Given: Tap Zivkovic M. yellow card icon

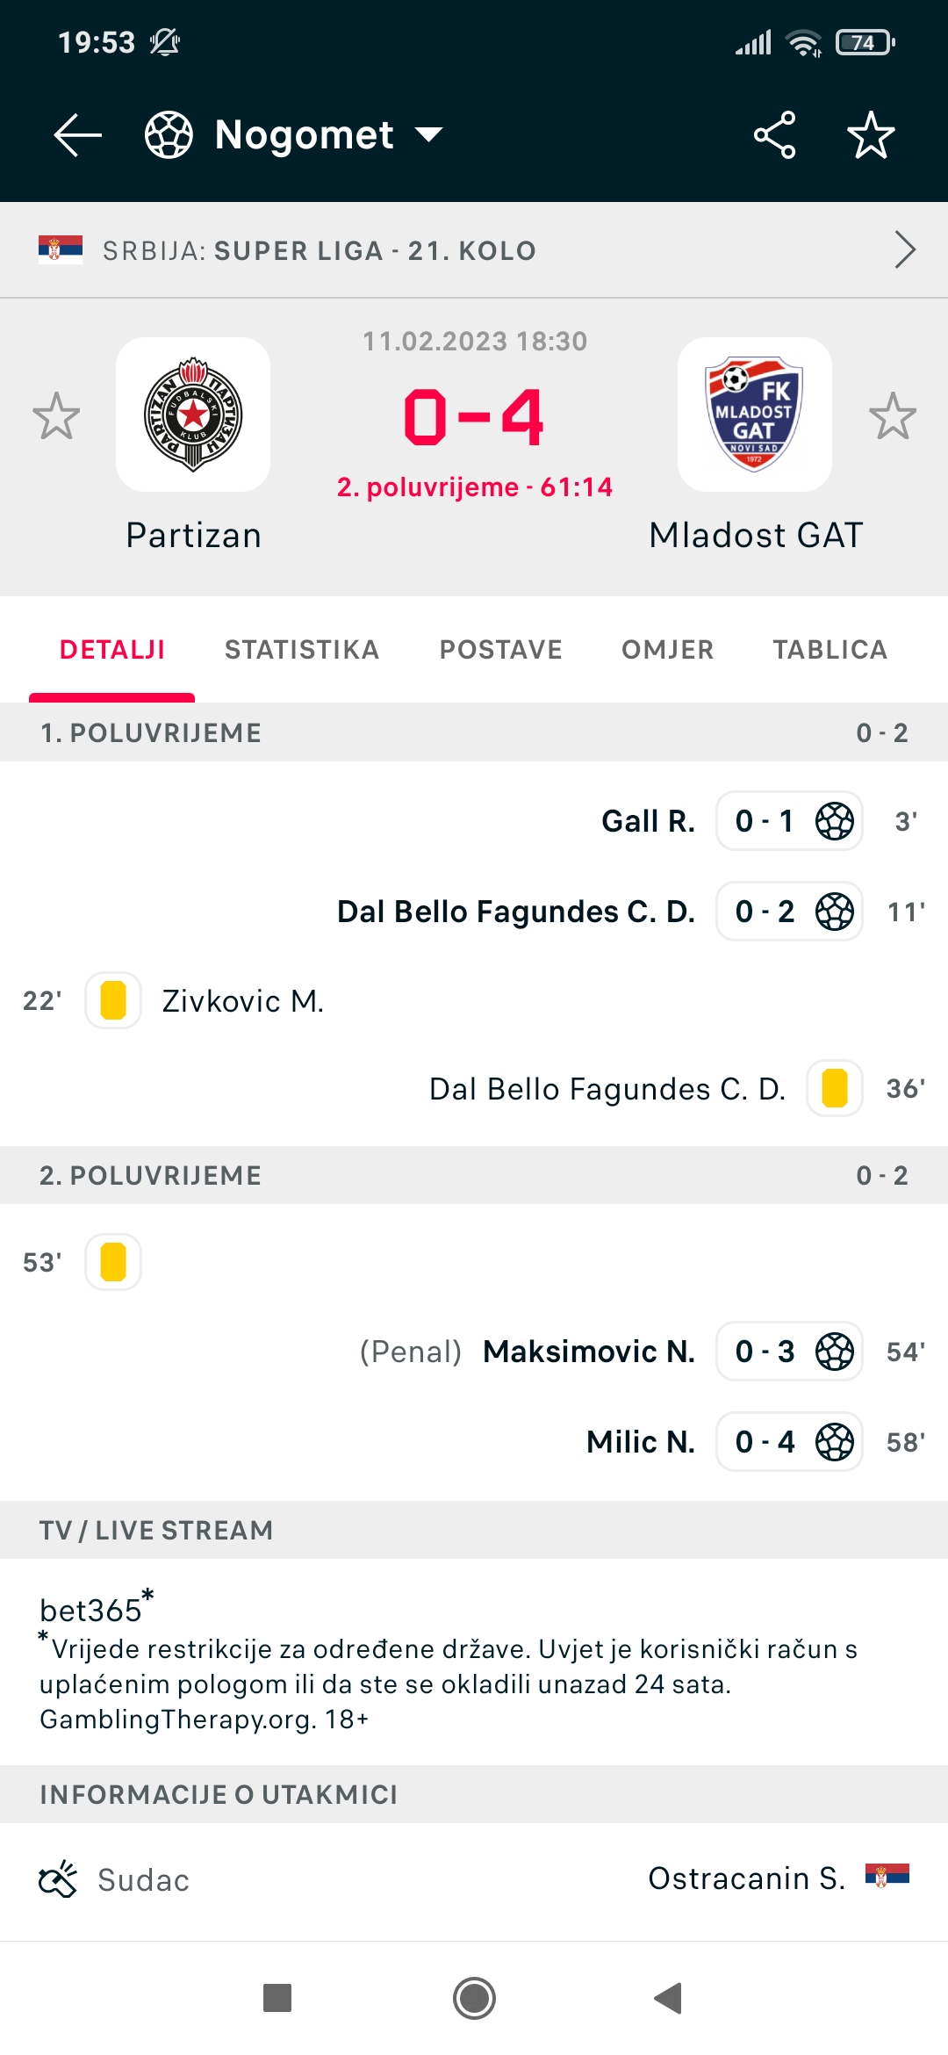Looking at the screenshot, I should click(113, 1000).
